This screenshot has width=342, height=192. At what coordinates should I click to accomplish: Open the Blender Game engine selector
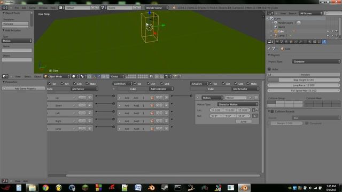[157, 7]
